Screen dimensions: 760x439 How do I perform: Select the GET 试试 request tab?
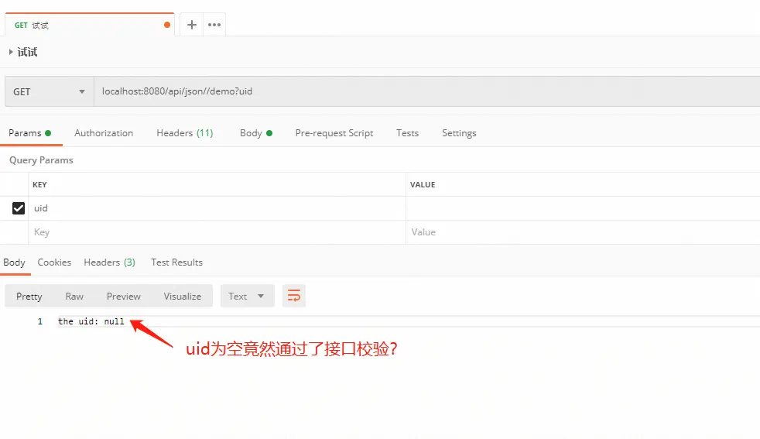tap(89, 25)
